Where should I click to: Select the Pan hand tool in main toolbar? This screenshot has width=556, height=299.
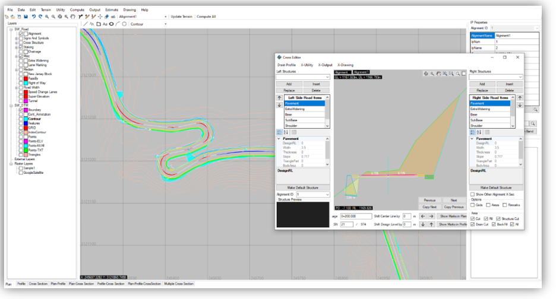(x=72, y=17)
